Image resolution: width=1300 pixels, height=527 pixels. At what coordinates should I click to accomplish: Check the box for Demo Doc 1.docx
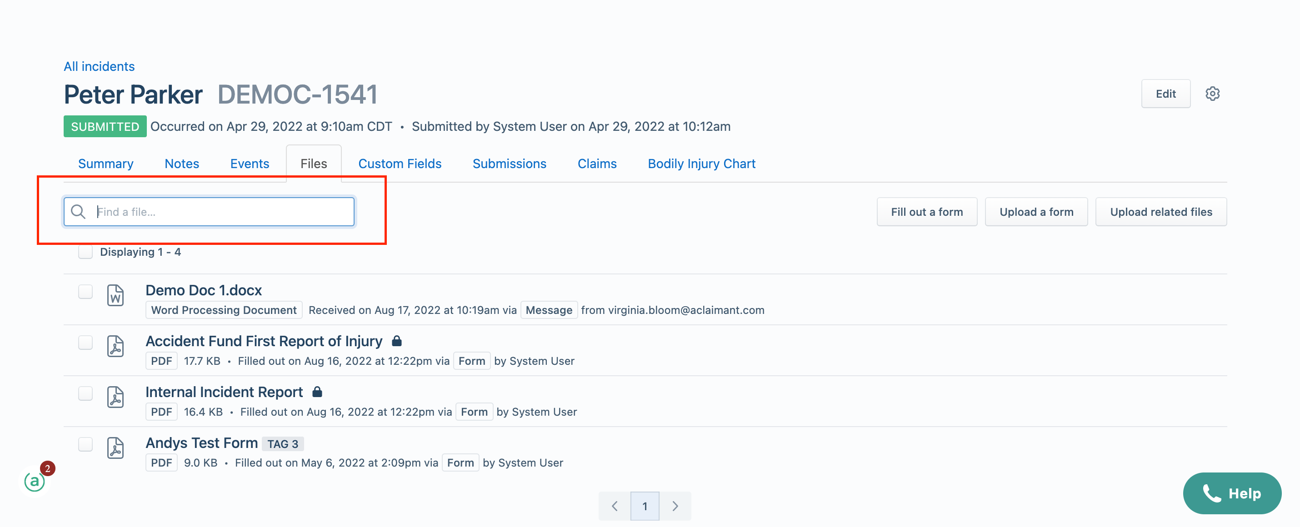[85, 292]
